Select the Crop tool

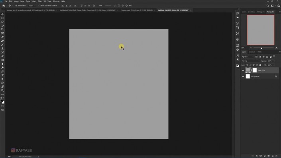pos(2,29)
